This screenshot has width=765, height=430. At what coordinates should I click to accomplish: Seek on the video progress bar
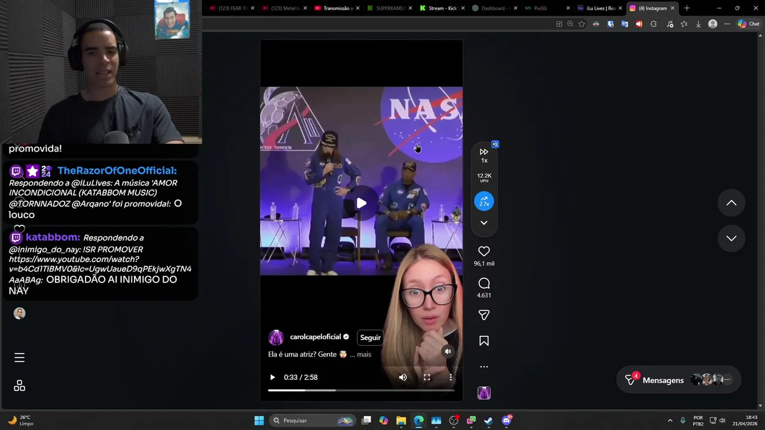[x=361, y=390]
